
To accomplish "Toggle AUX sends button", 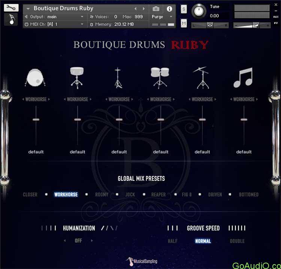I will click(276, 17).
